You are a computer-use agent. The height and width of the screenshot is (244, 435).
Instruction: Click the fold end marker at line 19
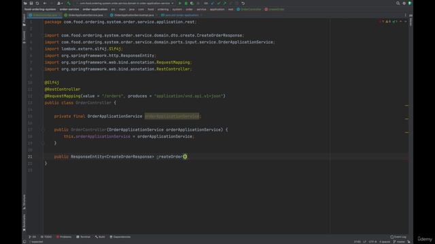tap(43, 143)
